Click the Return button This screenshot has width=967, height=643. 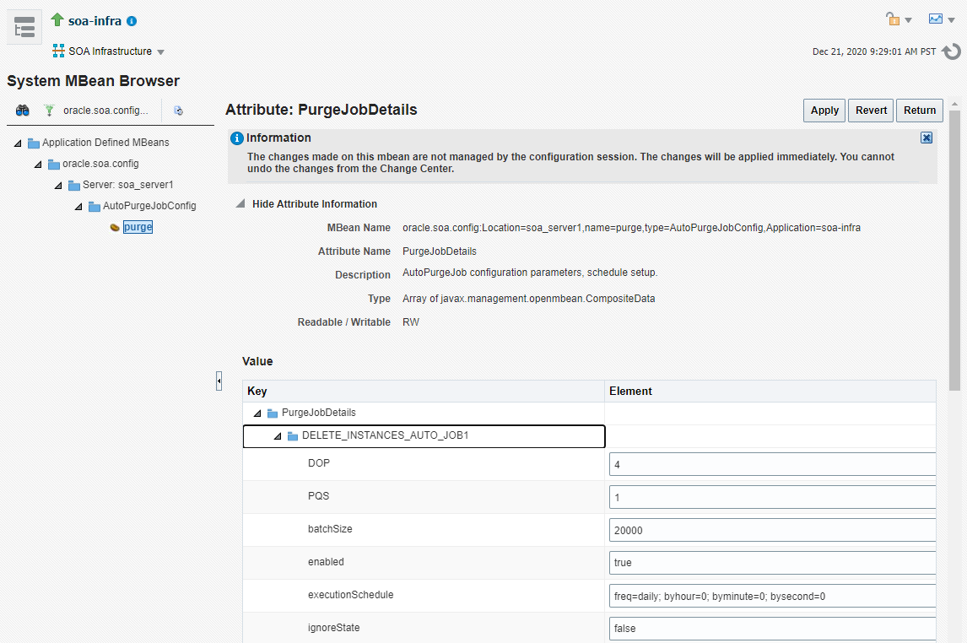pyautogui.click(x=920, y=111)
